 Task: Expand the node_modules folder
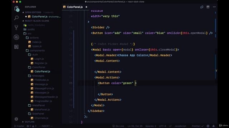(x=36, y=25)
